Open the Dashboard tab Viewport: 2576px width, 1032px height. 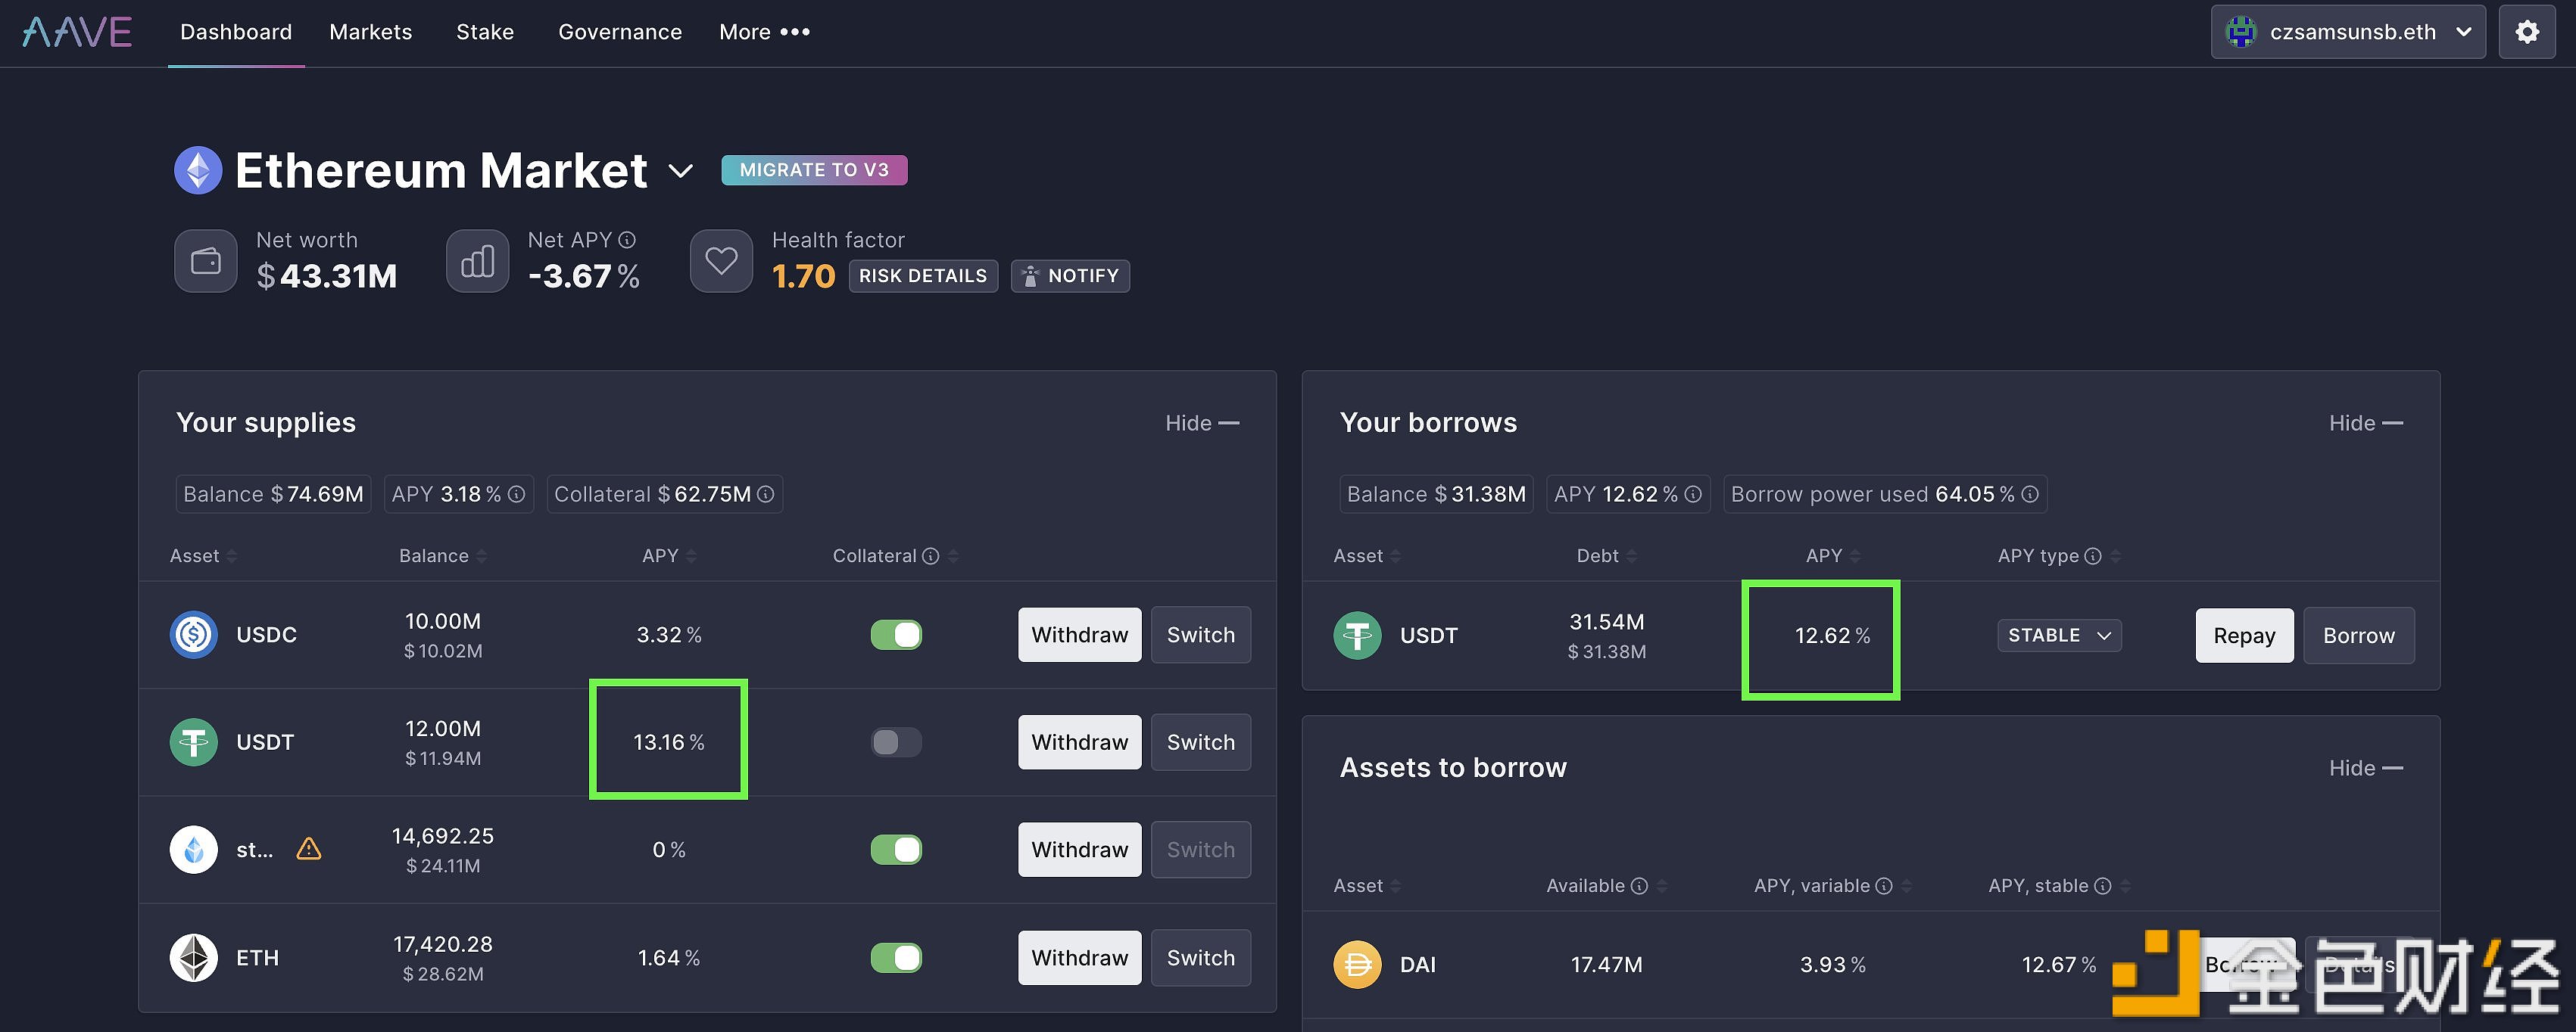236,32
